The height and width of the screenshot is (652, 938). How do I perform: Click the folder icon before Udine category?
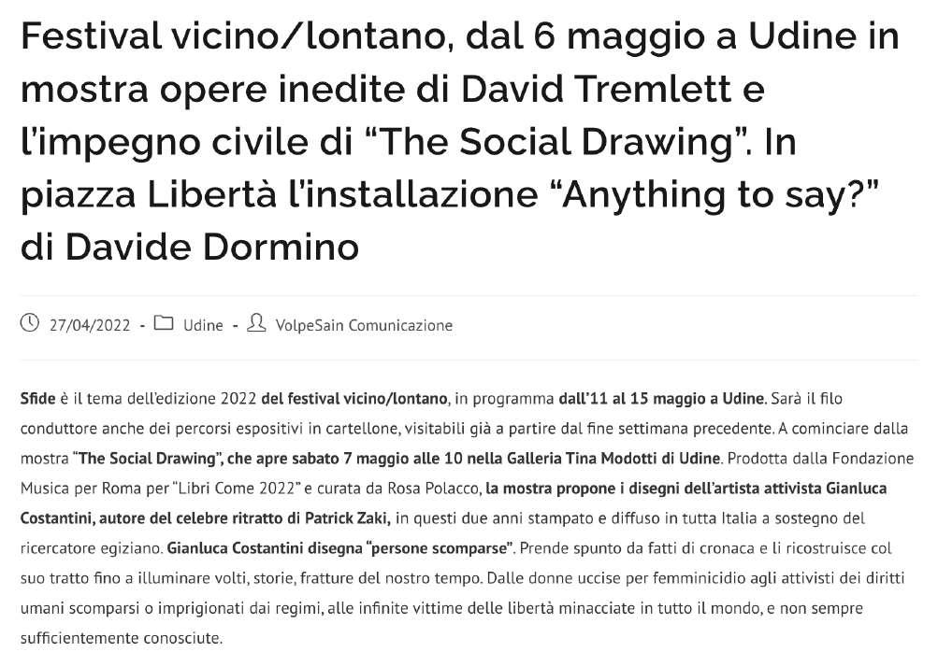[164, 323]
